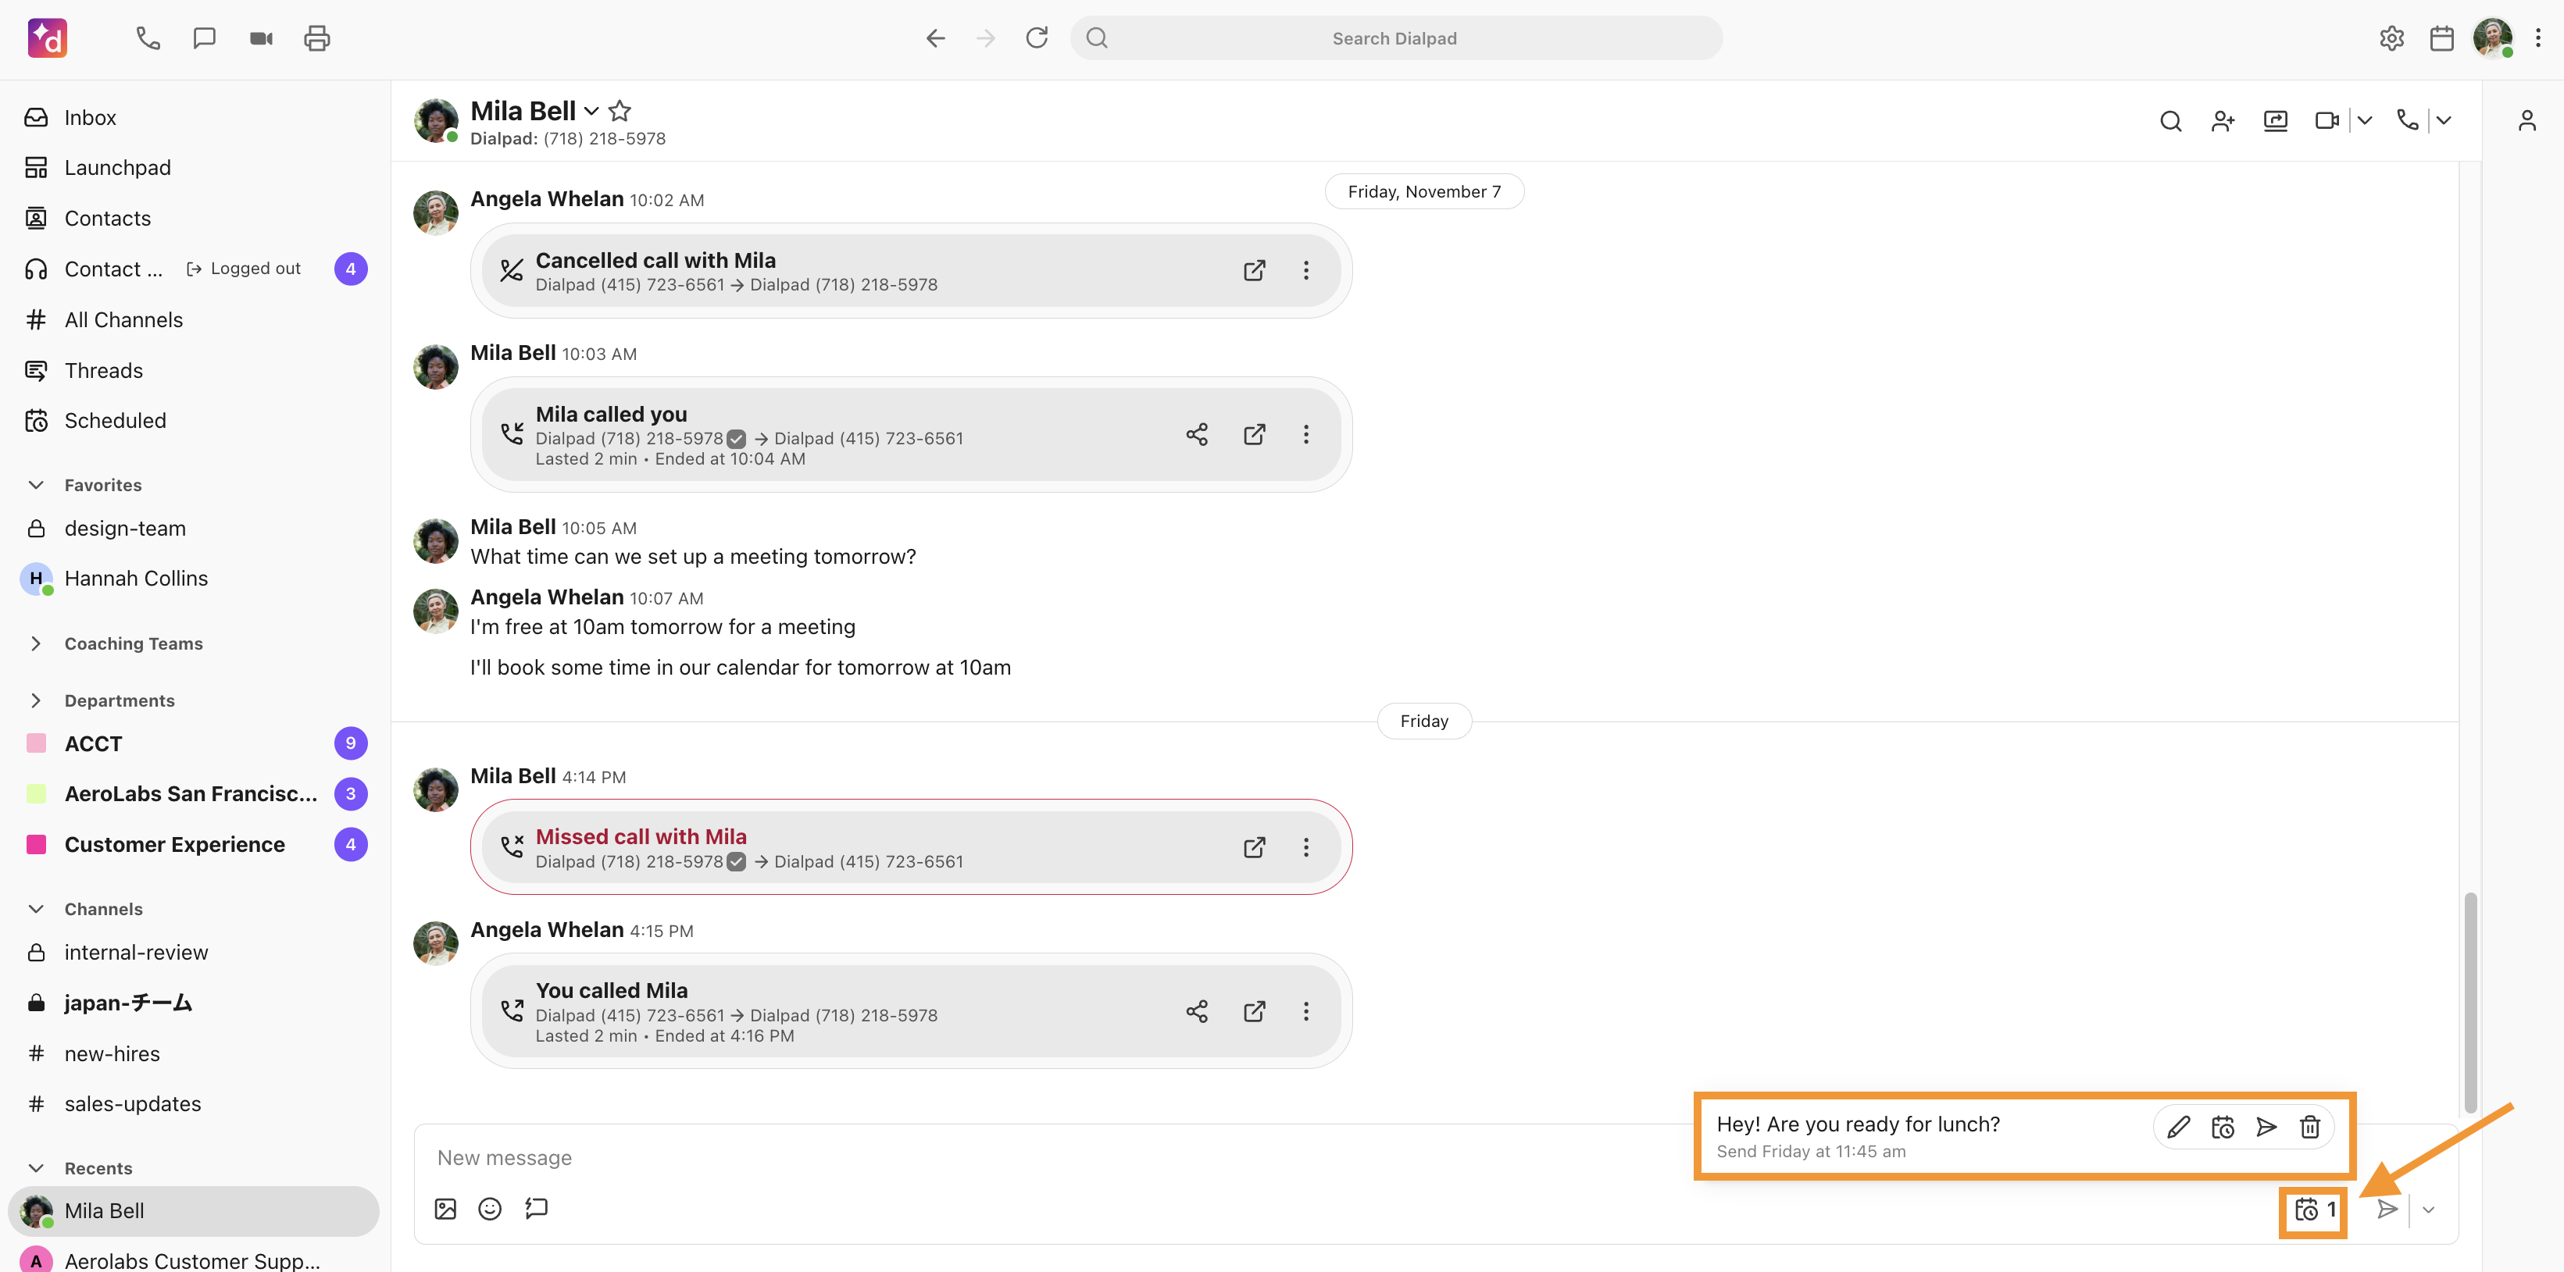
Task: Open the dialer phone icon in top bar
Action: click(148, 37)
